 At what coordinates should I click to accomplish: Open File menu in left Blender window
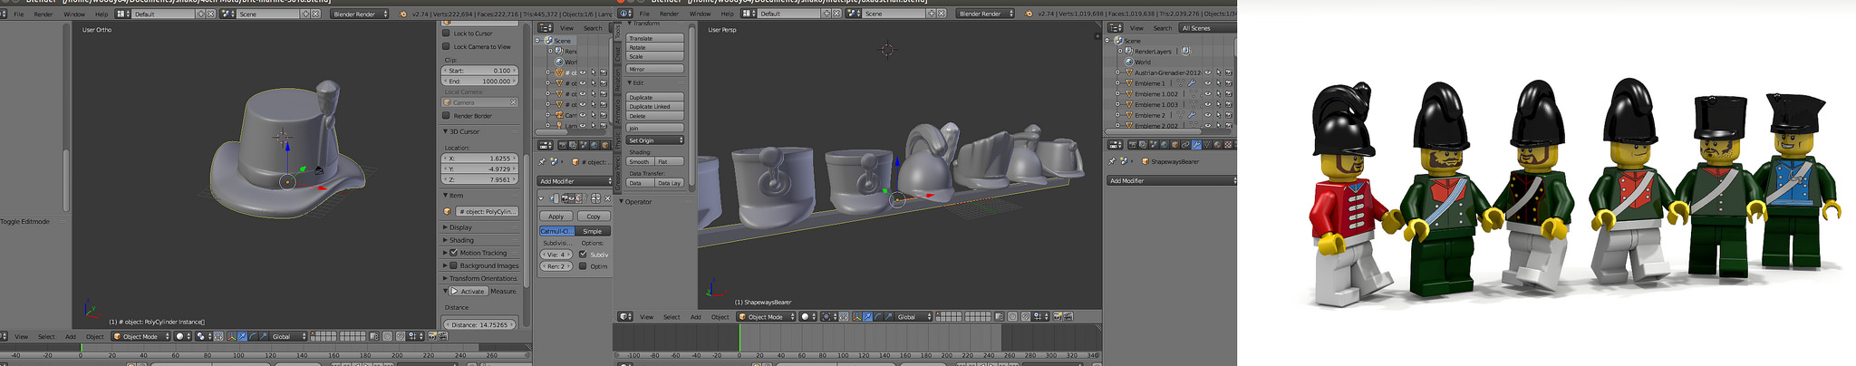18,14
